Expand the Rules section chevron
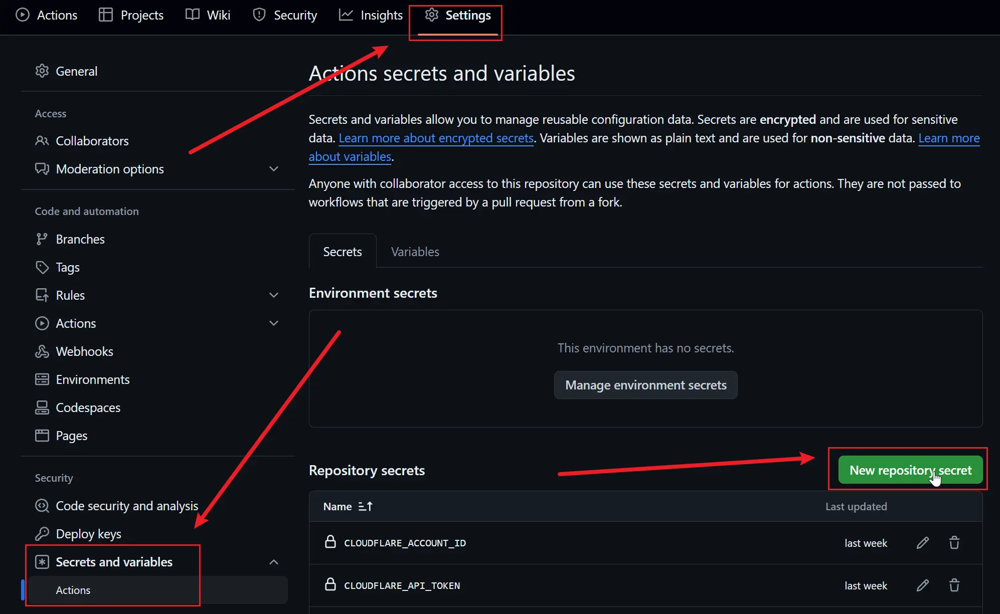The height and width of the screenshot is (614, 1000). [x=274, y=295]
